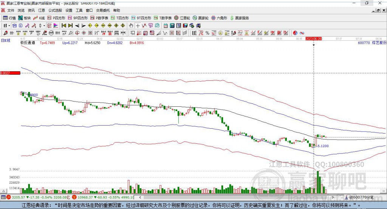Image resolution: width=387 pixels, height=209 pixels.
Task: Move chart left with black left arrow
Action: point(77,26)
